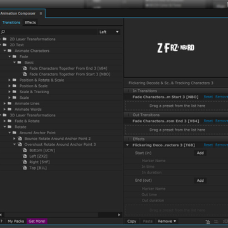Click the In Transitions section header
This screenshot has width=228, height=228.
pos(176,91)
